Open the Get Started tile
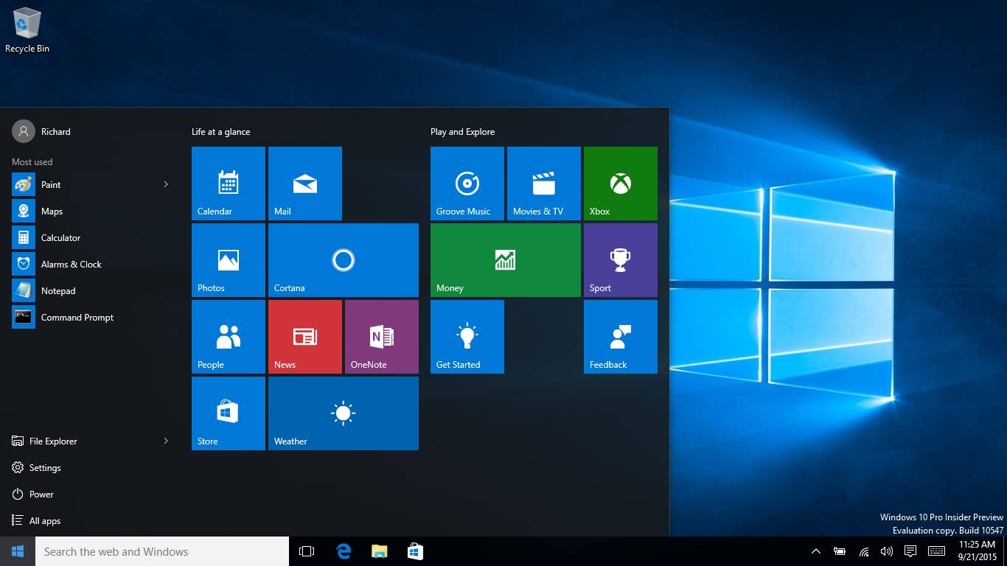The width and height of the screenshot is (1007, 566). pyautogui.click(x=467, y=337)
